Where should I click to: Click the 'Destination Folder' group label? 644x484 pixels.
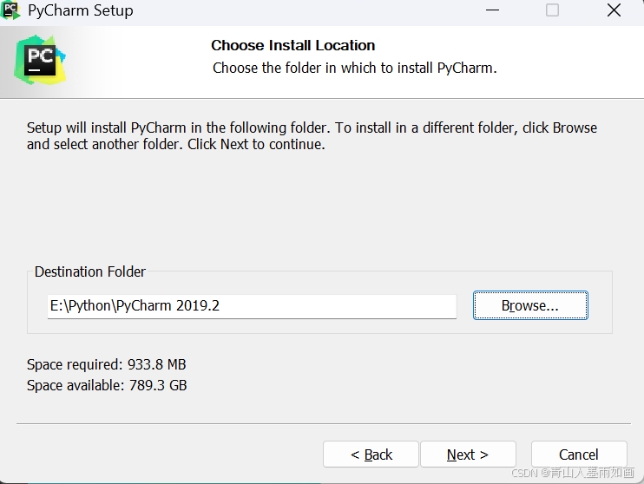[90, 271]
